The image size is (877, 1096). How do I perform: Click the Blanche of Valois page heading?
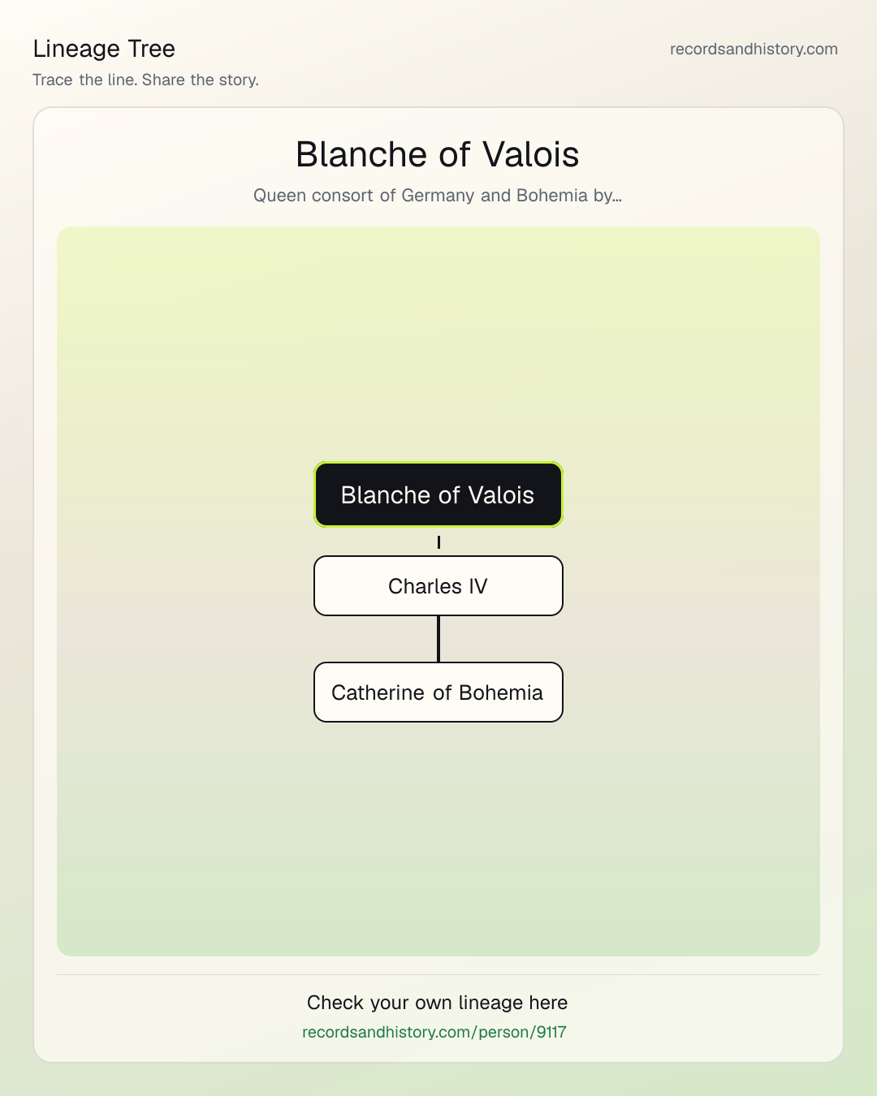[438, 154]
